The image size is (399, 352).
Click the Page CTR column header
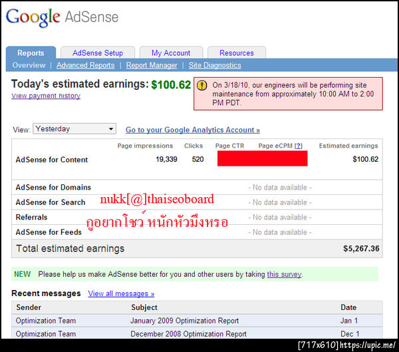pos(229,146)
